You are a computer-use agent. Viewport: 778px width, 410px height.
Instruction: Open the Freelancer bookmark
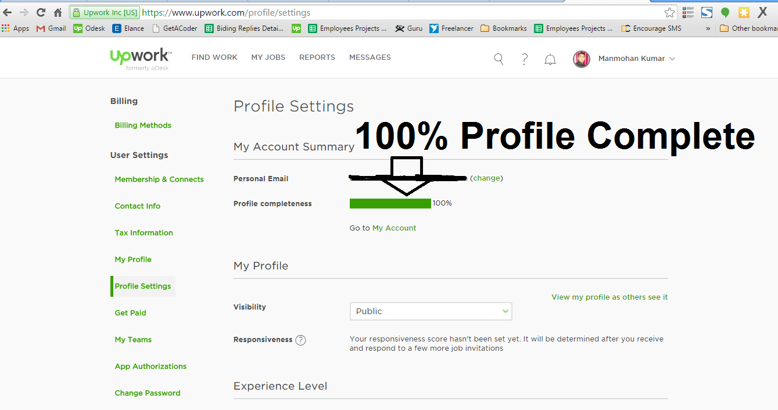click(x=451, y=28)
